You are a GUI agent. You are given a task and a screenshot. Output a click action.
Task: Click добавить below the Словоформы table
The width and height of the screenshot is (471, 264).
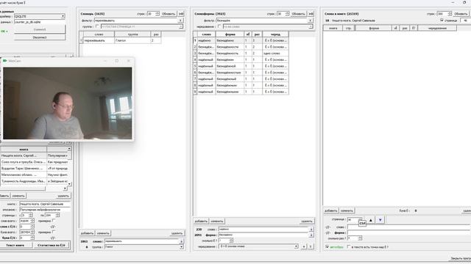click(x=201, y=221)
